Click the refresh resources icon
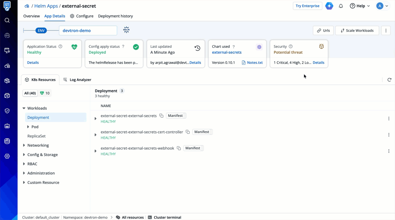 pos(389,80)
